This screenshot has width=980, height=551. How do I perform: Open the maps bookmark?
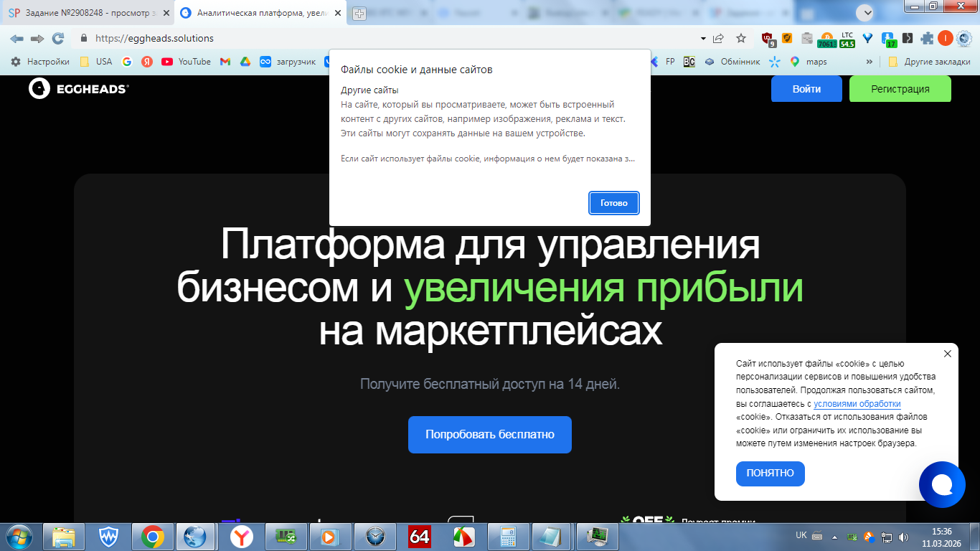[x=809, y=62]
